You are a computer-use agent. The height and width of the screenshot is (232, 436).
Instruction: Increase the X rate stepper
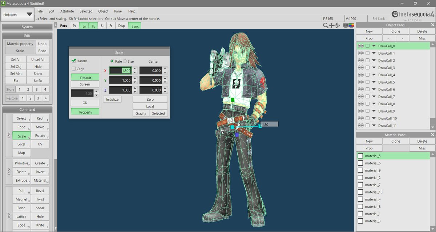tap(135, 69)
